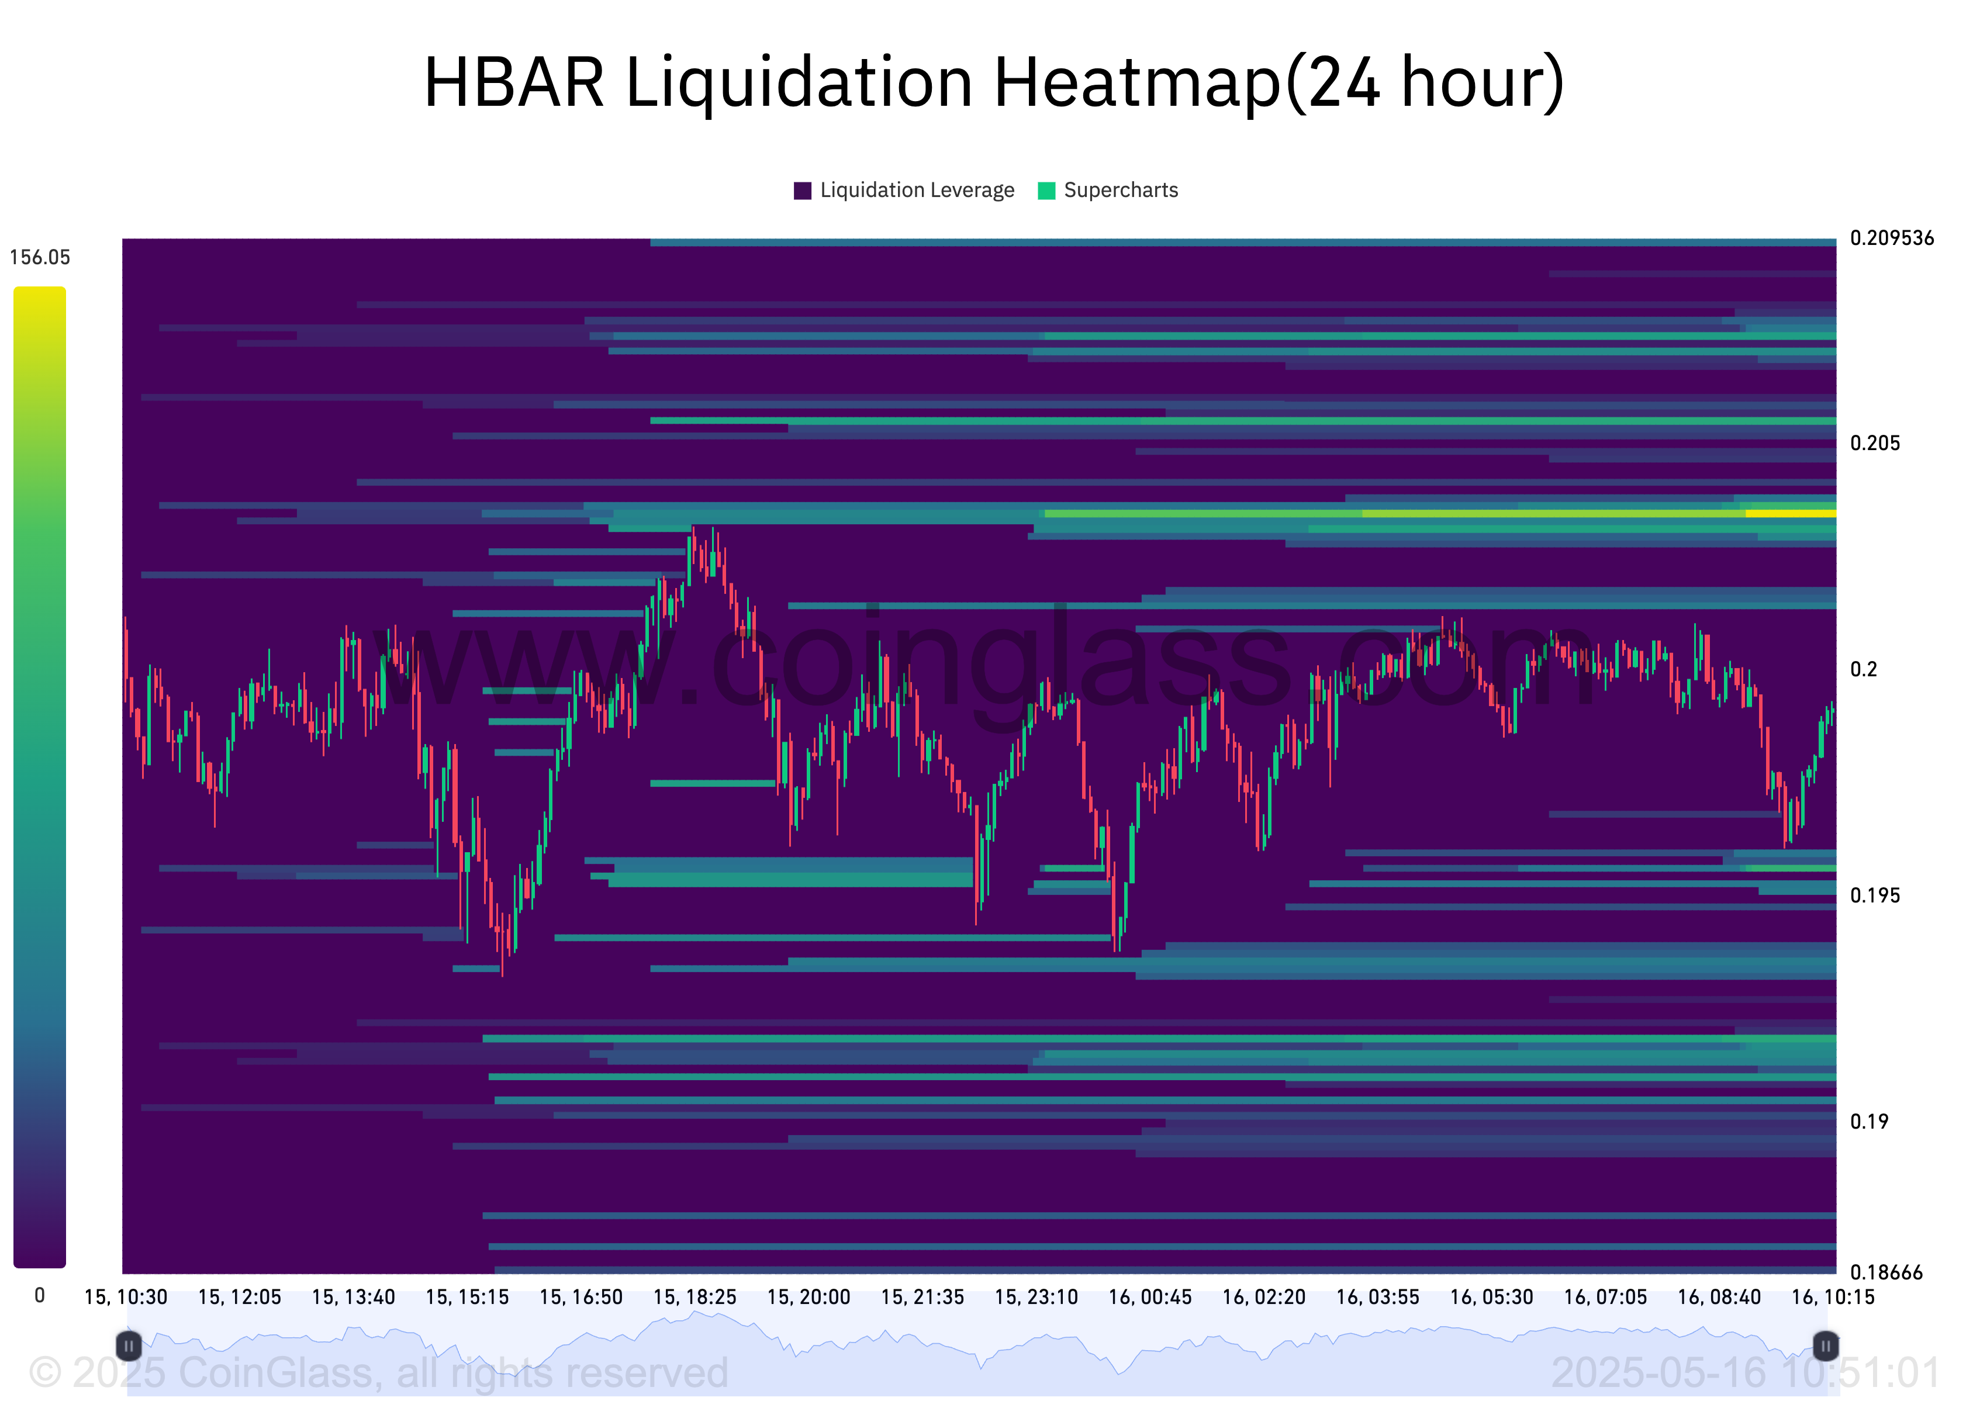Image resolution: width=1973 pixels, height=1408 pixels.
Task: Click the top of the color scale bar
Action: tap(39, 295)
